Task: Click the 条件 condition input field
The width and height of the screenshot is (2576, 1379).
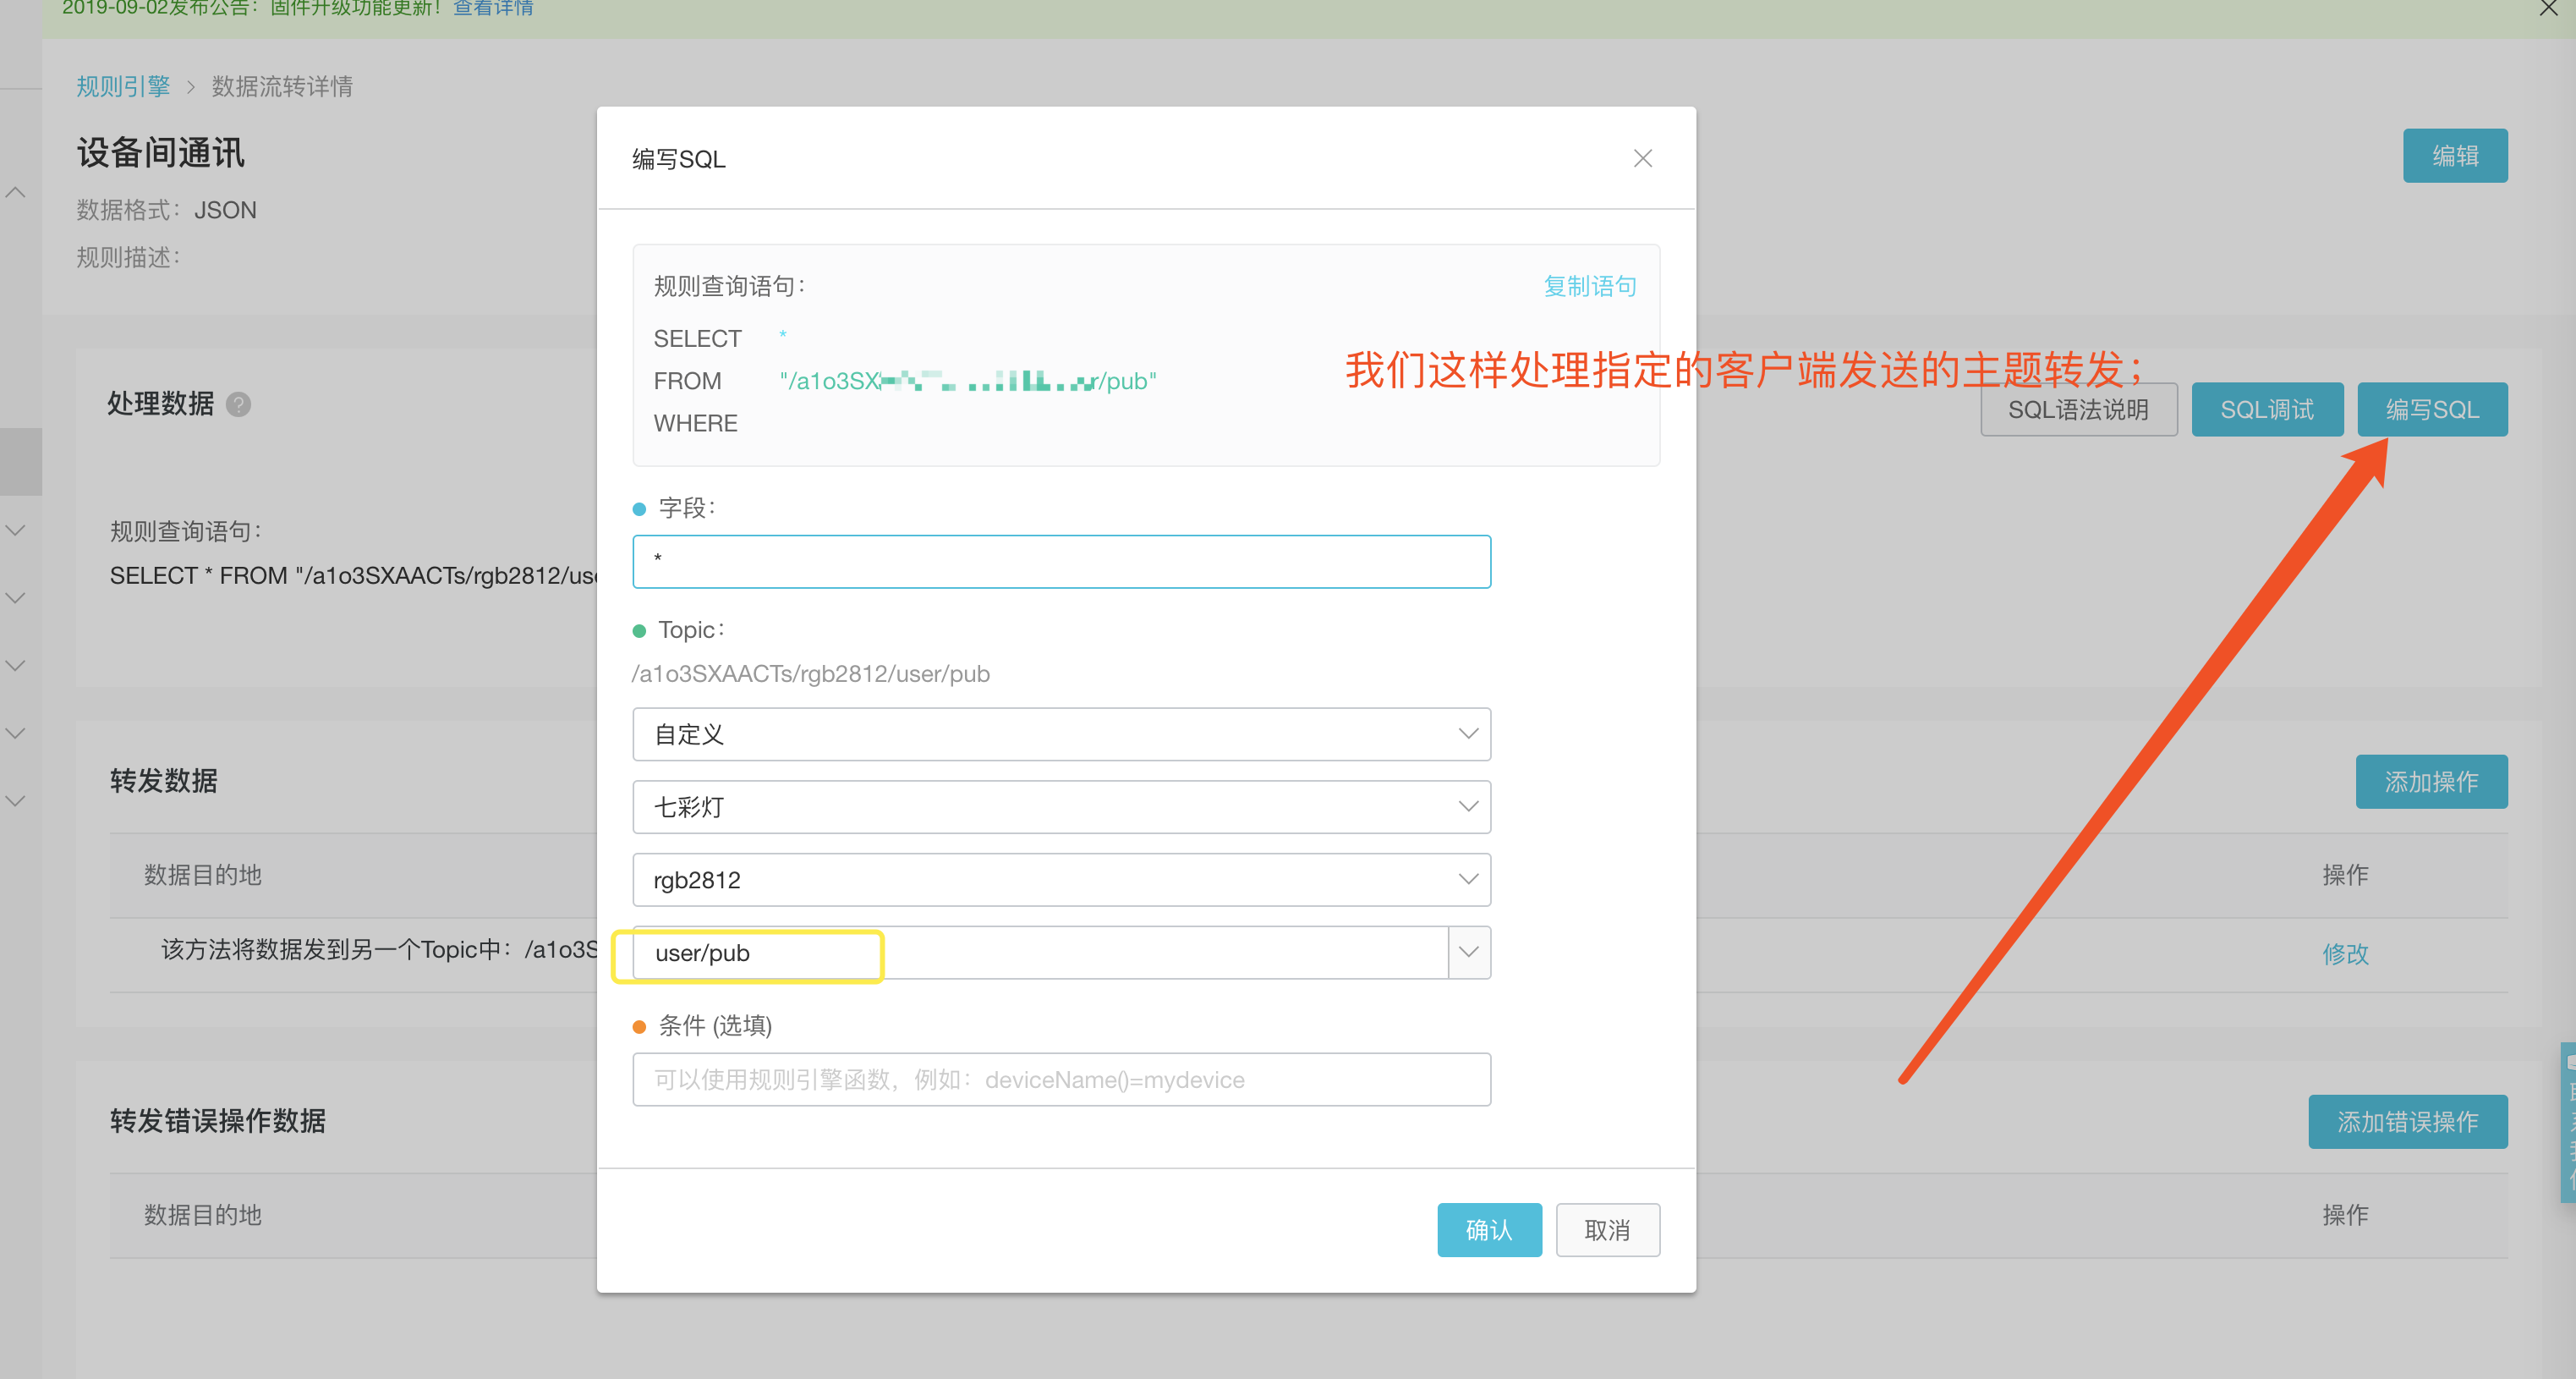Action: (x=1061, y=1079)
